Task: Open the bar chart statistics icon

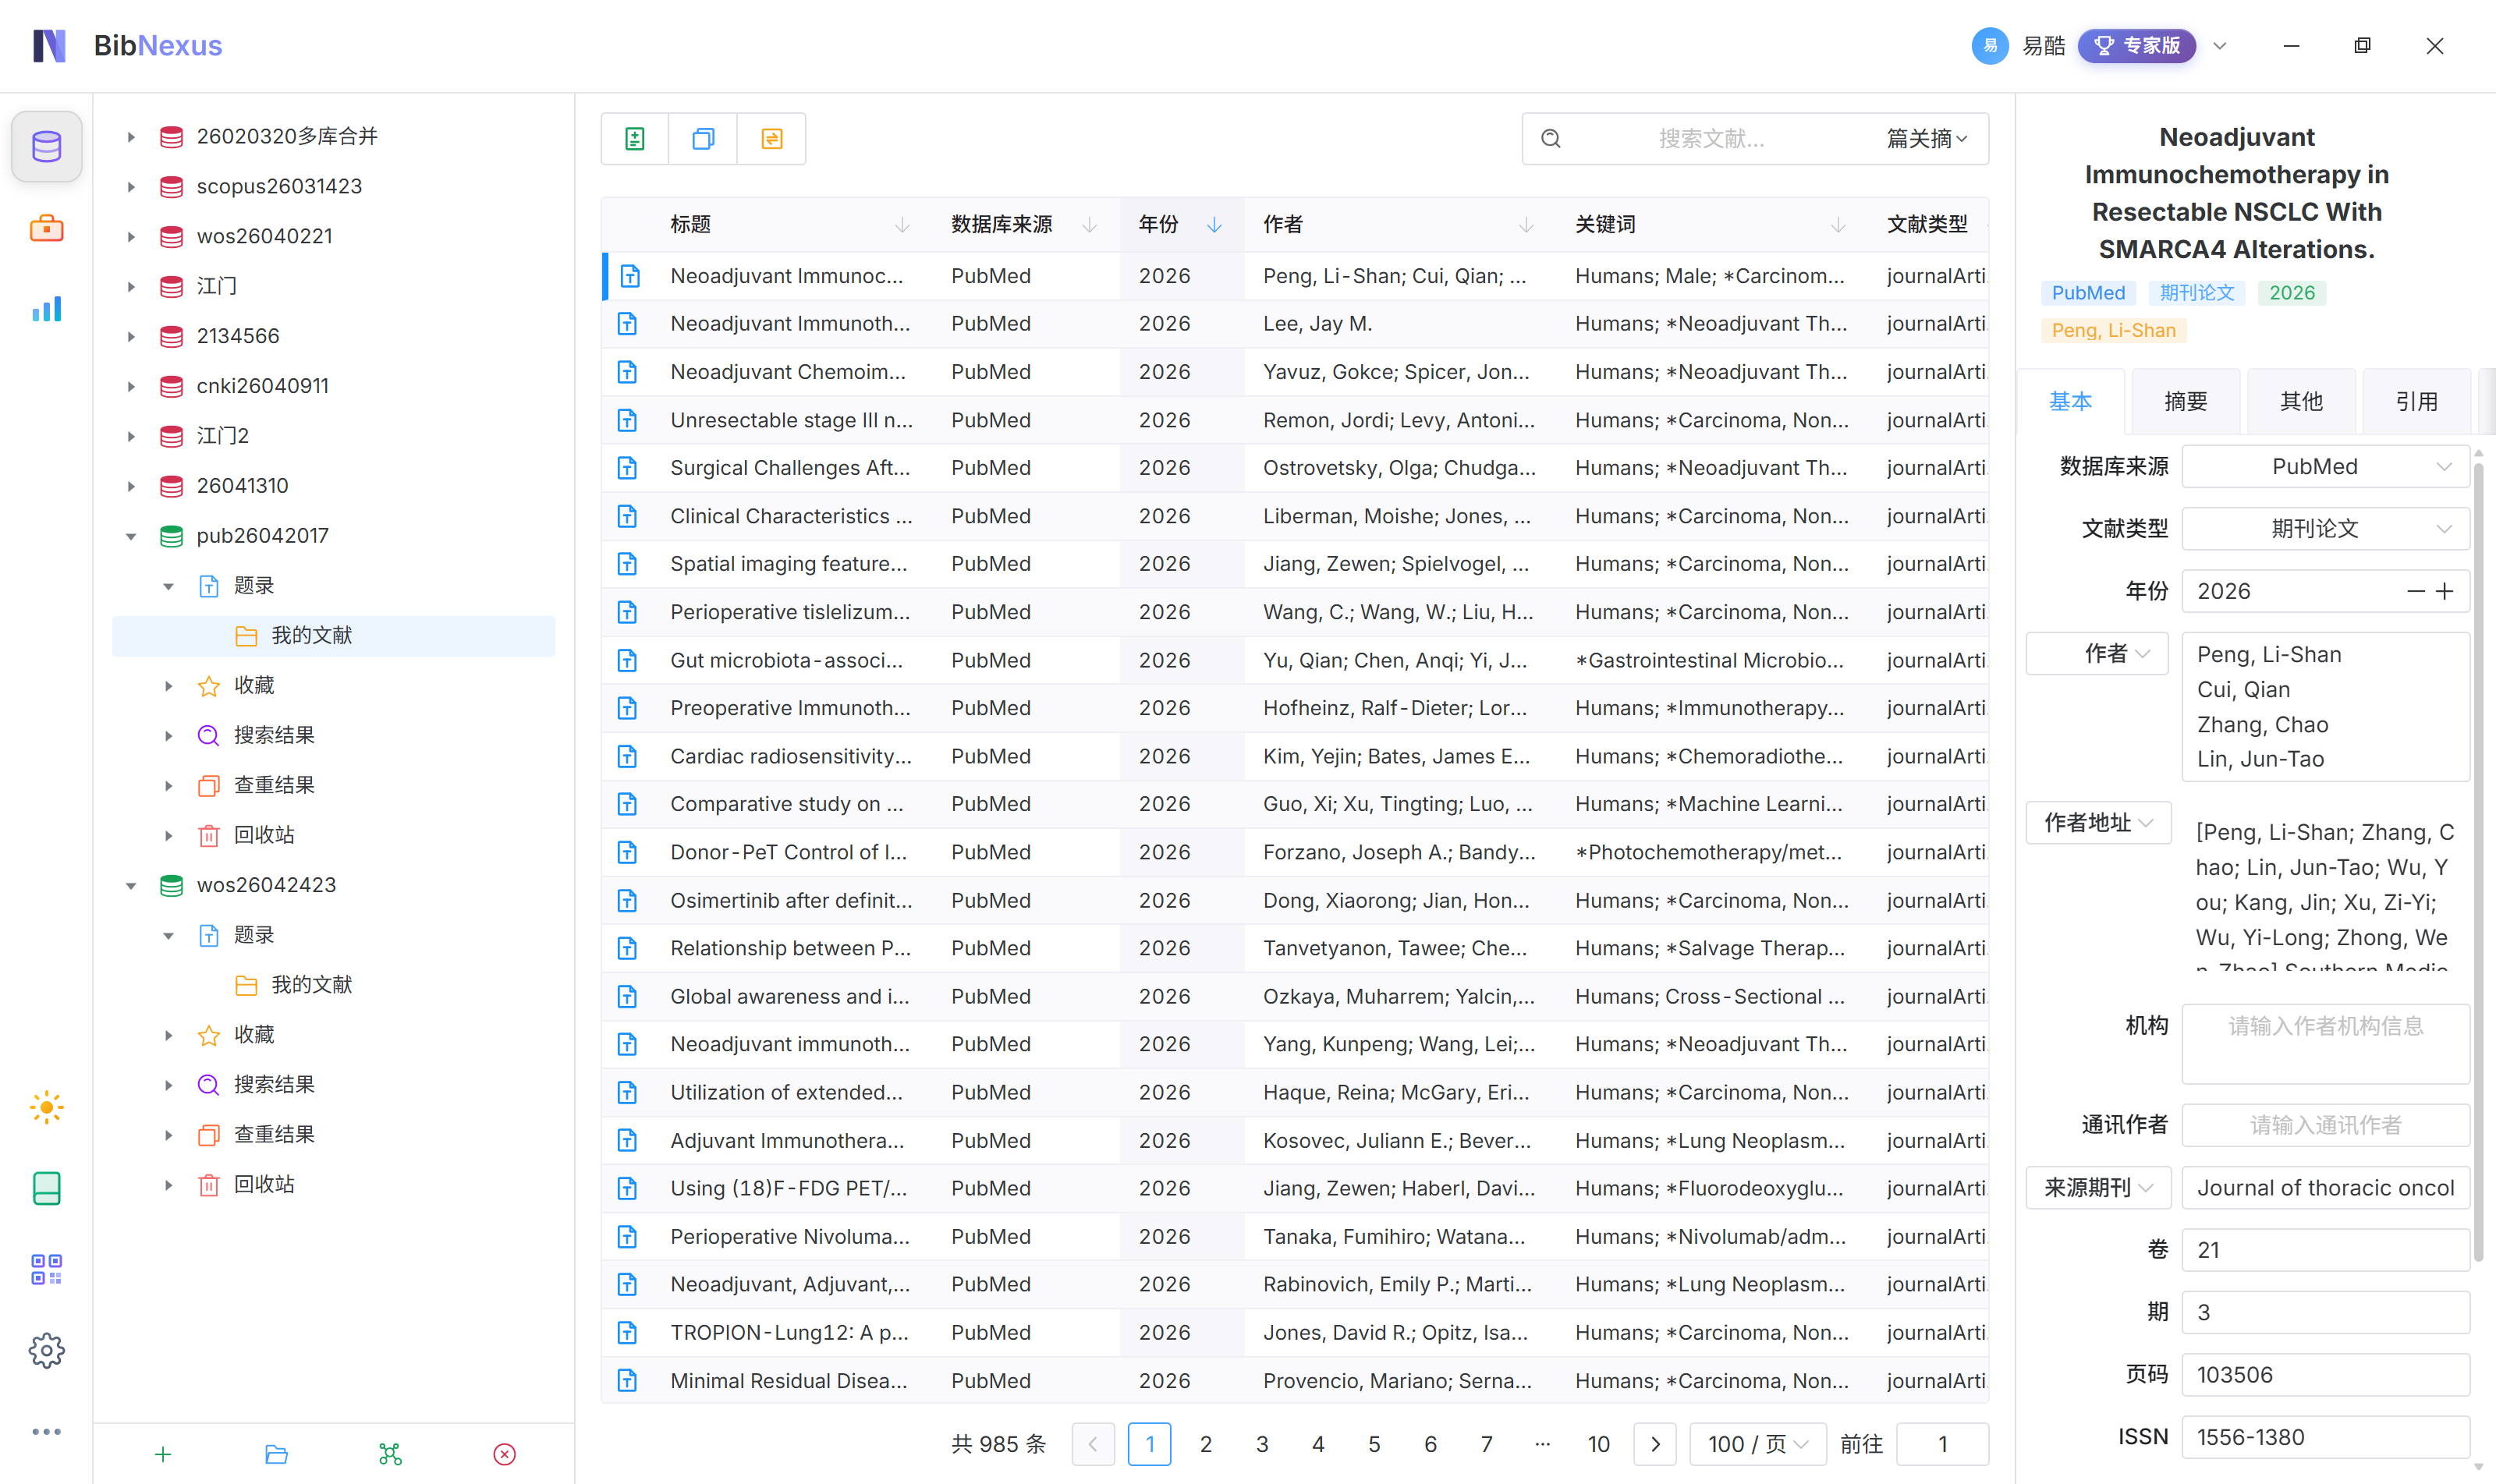Action: [x=46, y=309]
